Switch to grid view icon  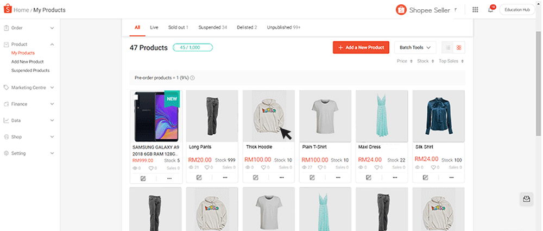coord(459,47)
